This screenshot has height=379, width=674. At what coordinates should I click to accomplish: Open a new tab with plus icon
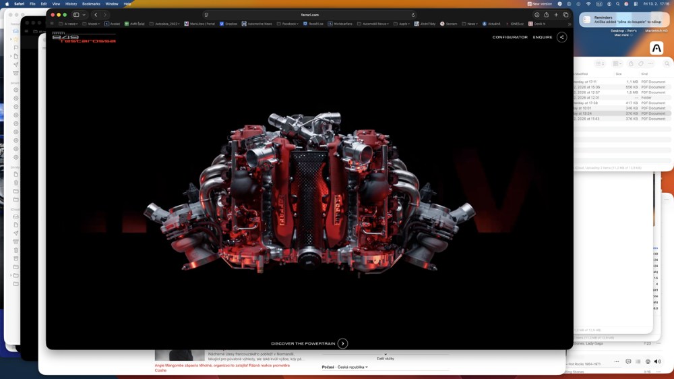pyautogui.click(x=556, y=14)
